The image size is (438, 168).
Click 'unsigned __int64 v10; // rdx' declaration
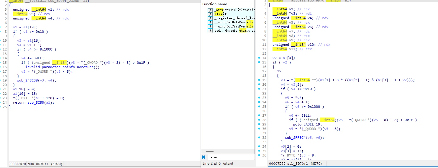click(301, 45)
